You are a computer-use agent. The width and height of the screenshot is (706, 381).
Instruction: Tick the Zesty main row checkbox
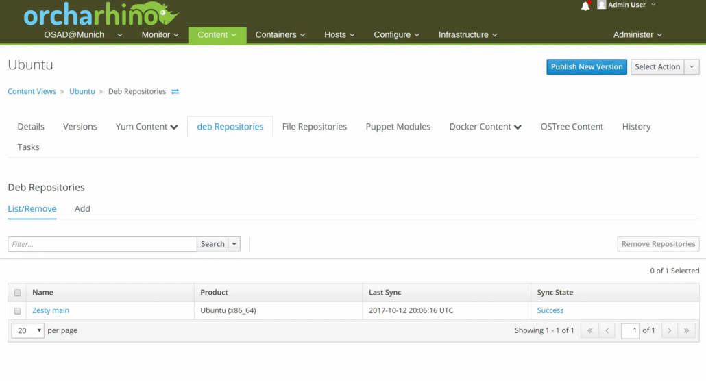[x=18, y=311]
